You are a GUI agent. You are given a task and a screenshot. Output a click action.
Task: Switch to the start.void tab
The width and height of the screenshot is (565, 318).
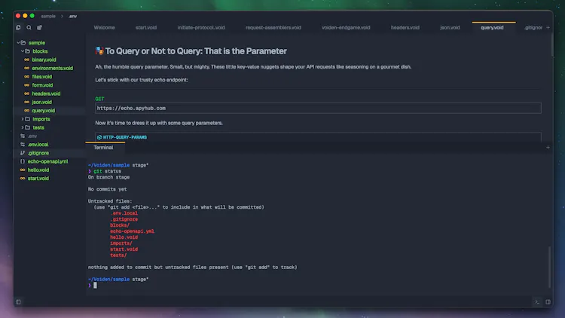pos(146,27)
